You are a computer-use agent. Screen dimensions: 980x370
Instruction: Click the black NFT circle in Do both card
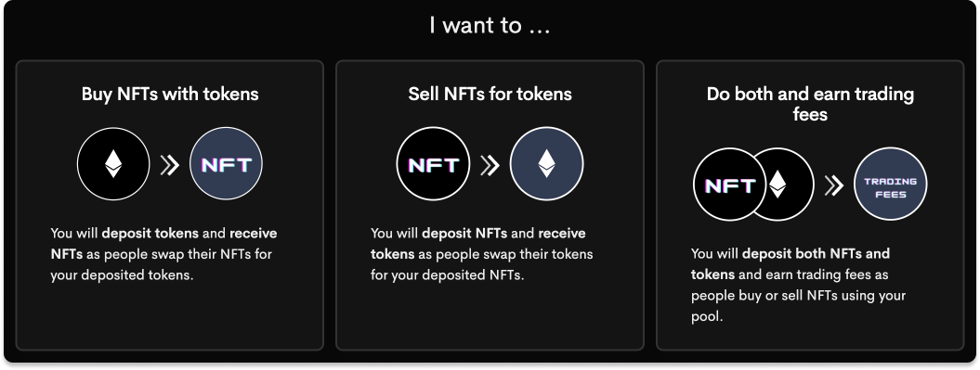[729, 185]
